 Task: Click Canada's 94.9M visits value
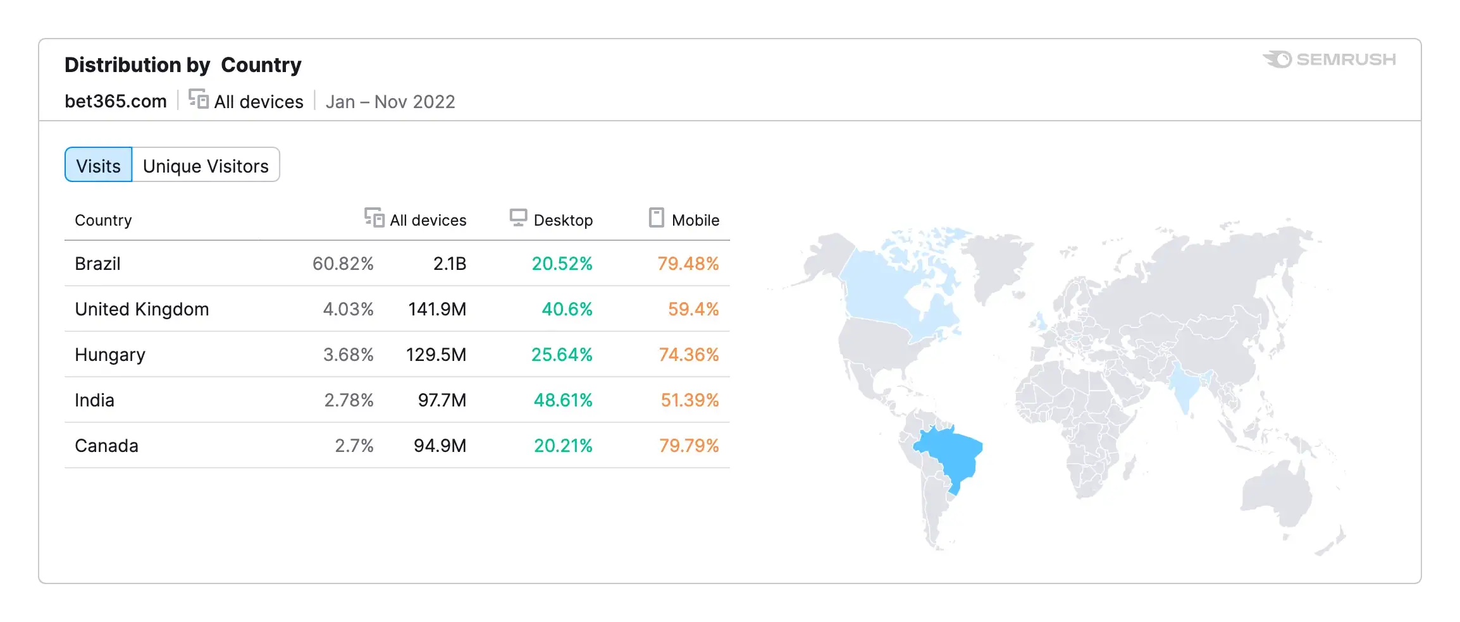point(440,446)
